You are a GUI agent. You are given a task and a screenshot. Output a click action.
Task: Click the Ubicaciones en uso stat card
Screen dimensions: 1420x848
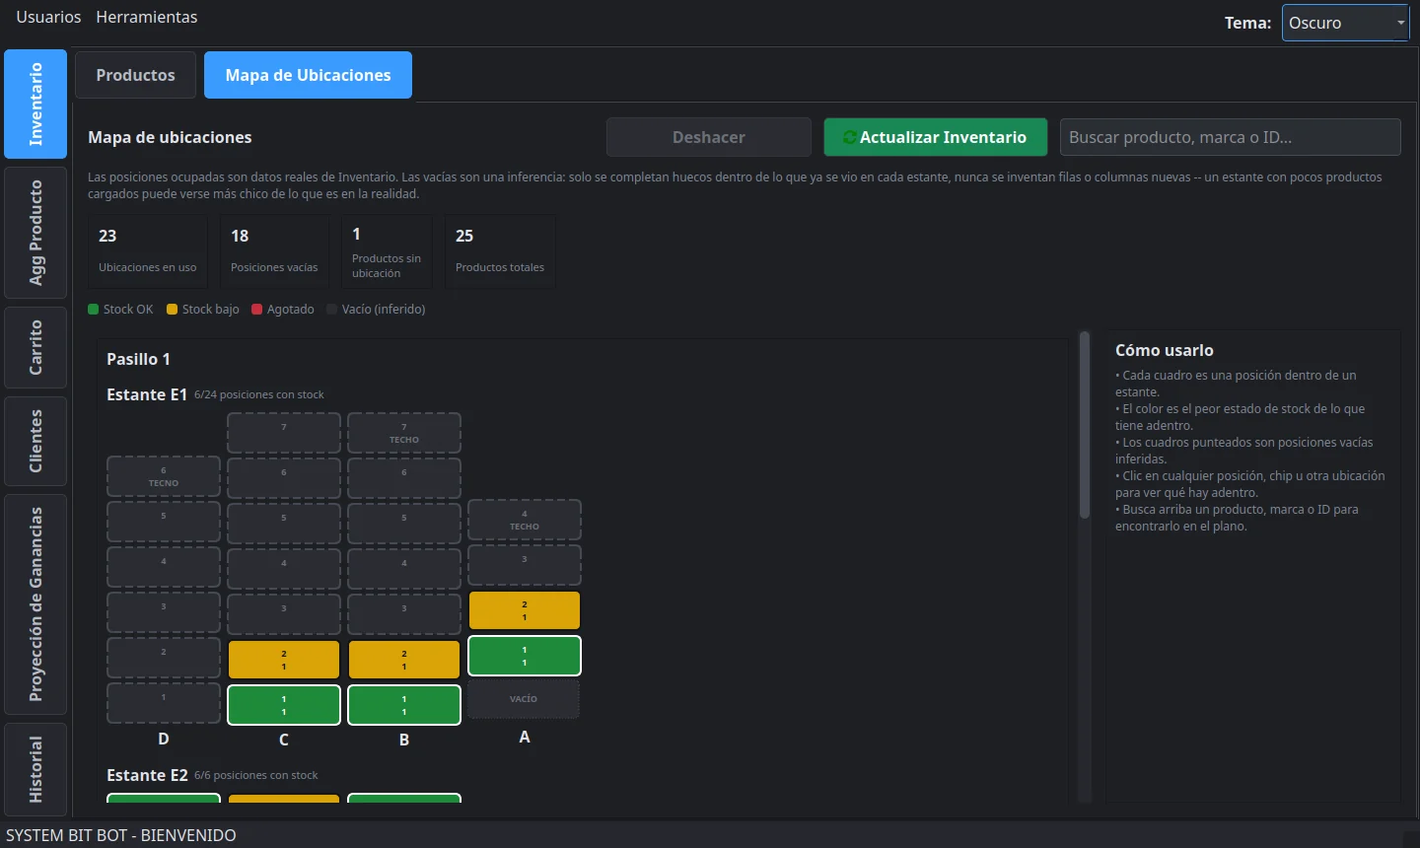click(148, 251)
